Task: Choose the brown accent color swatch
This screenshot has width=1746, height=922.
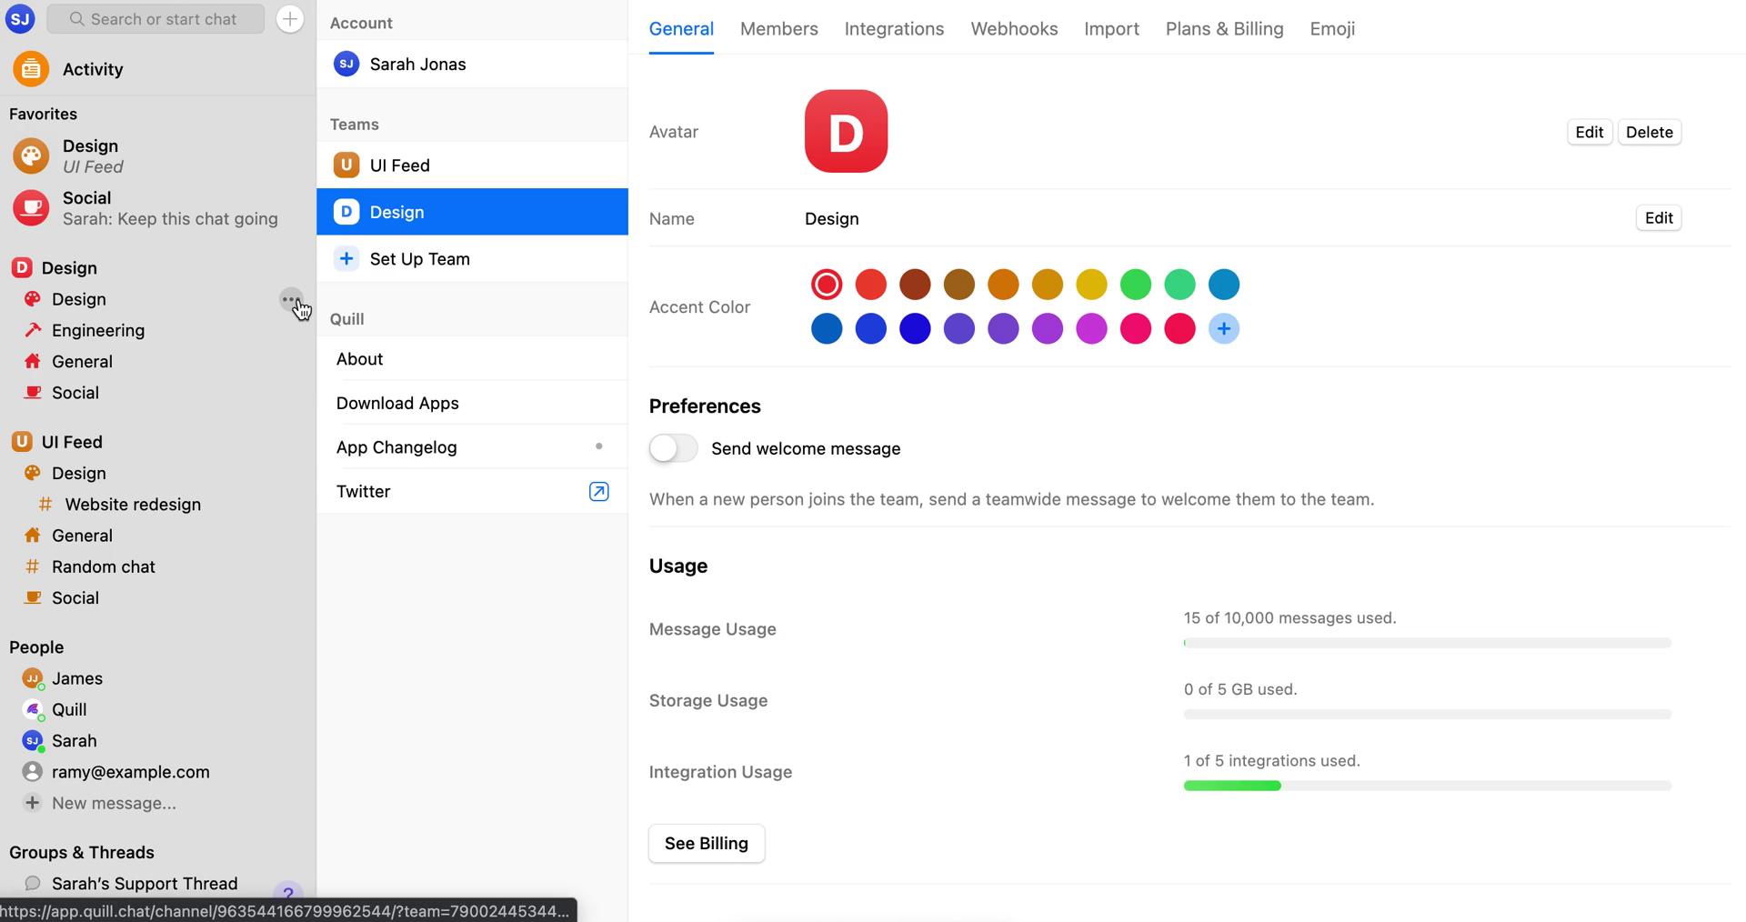Action: point(958,285)
